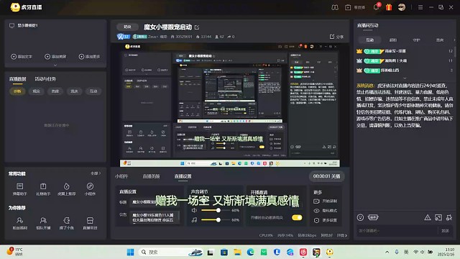Click the stream preview thumbnail

[x=230, y=105]
